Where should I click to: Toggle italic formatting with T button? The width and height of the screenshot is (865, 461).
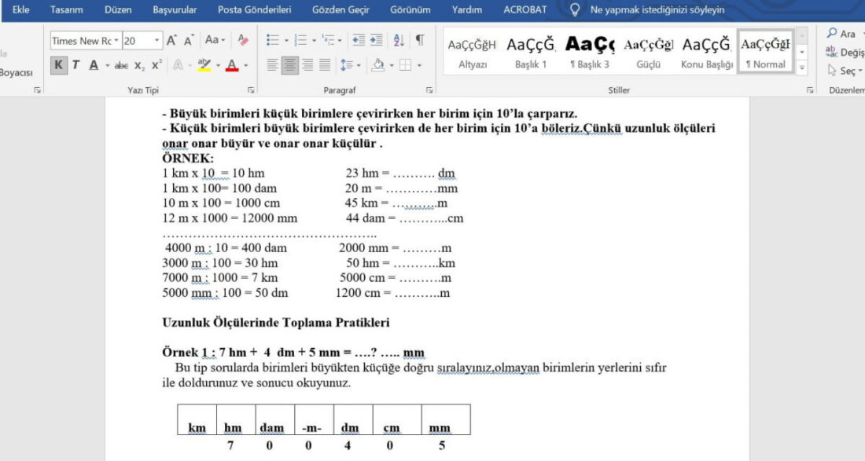(x=75, y=65)
